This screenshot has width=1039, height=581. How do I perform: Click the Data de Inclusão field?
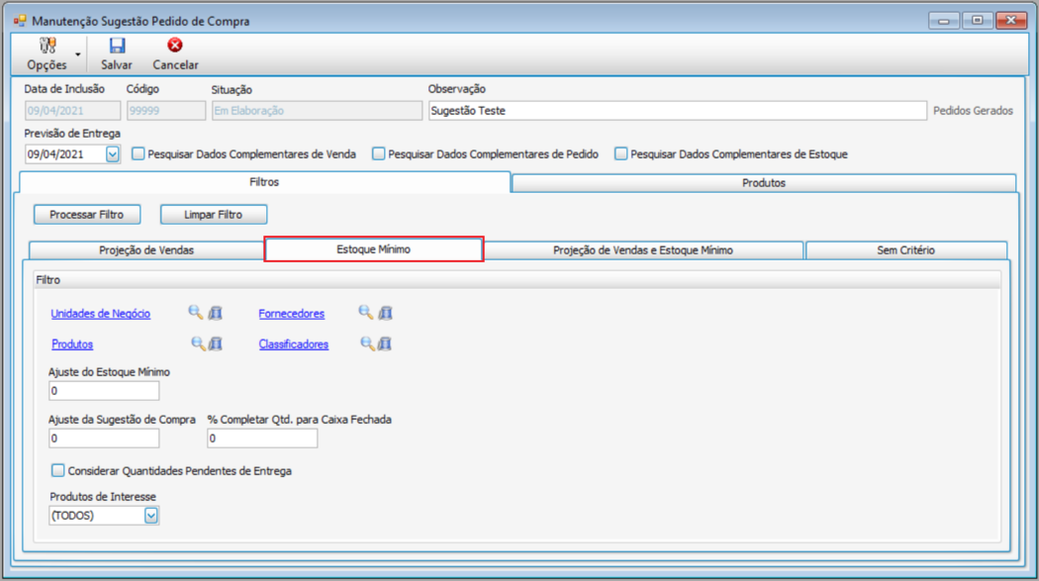tap(73, 111)
